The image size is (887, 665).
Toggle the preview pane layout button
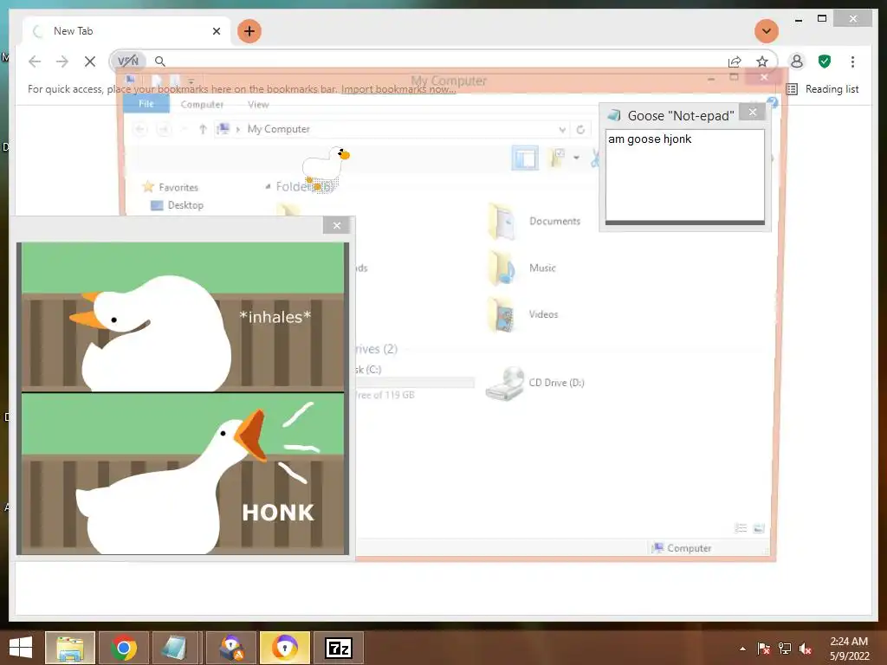point(524,158)
